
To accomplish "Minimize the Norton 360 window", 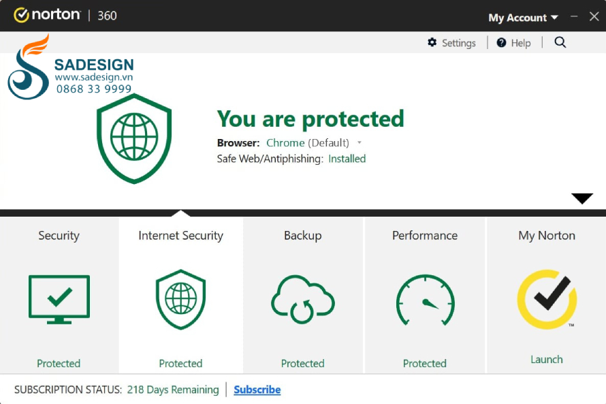I will (574, 16).
